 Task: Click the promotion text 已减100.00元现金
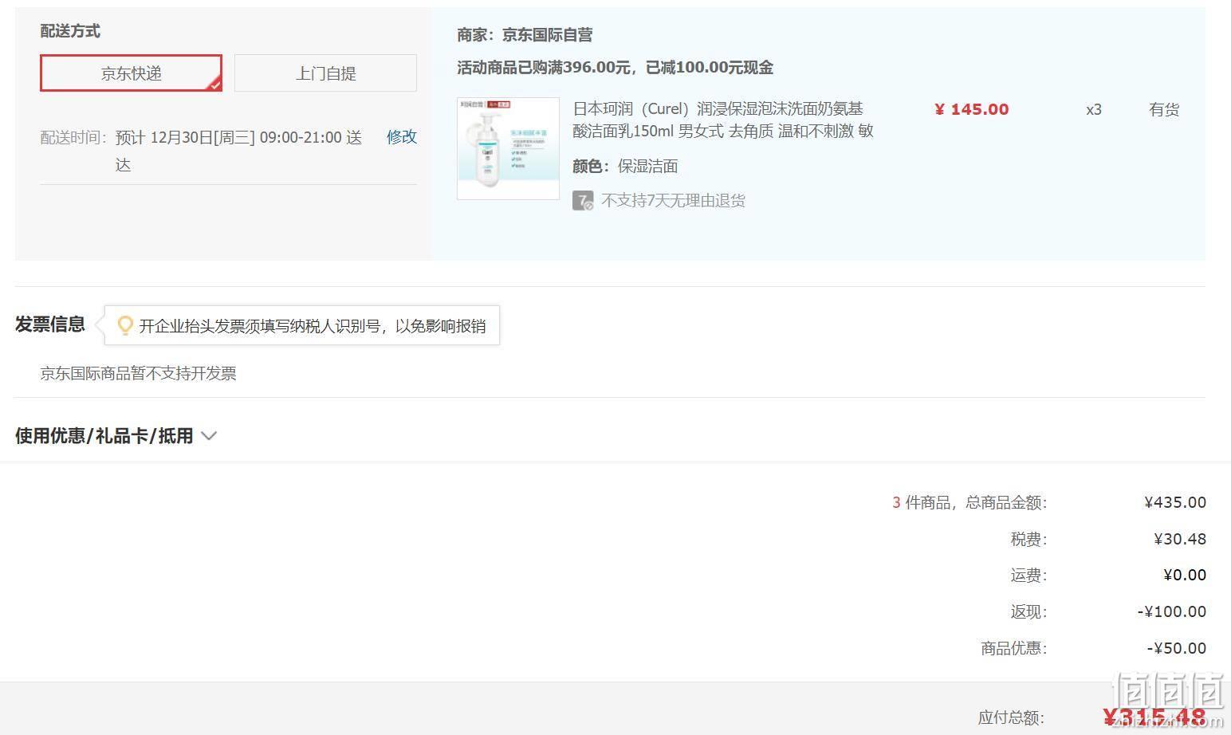pos(710,68)
